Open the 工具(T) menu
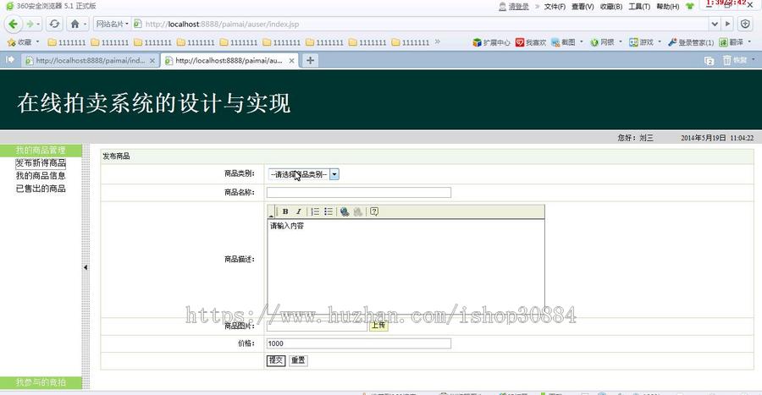Viewport: 762px width, 395px height. point(639,6)
